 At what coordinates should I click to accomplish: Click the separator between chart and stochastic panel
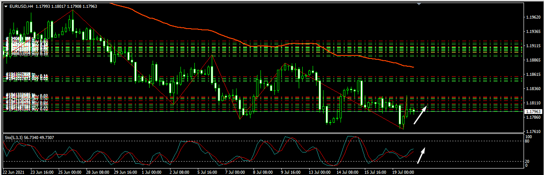[x=261, y=133]
